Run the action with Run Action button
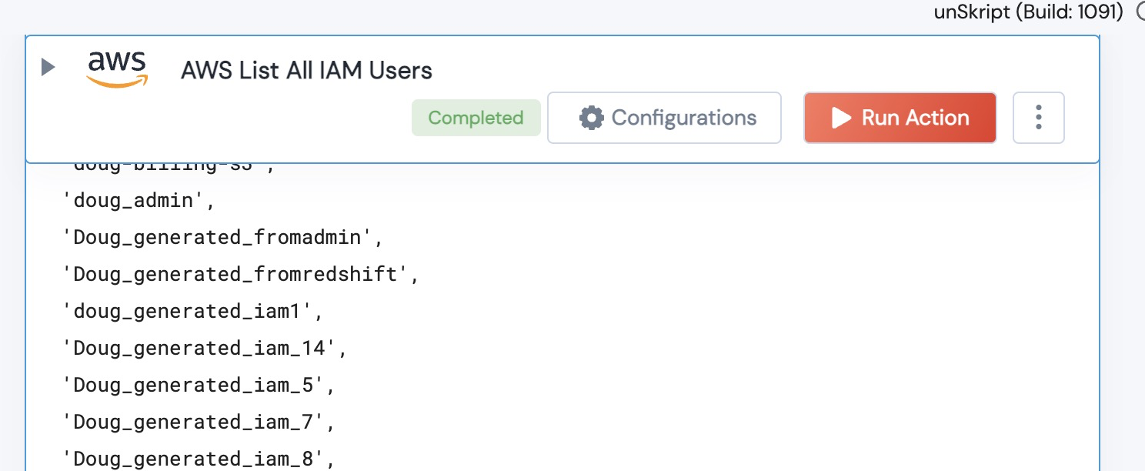 pyautogui.click(x=900, y=118)
